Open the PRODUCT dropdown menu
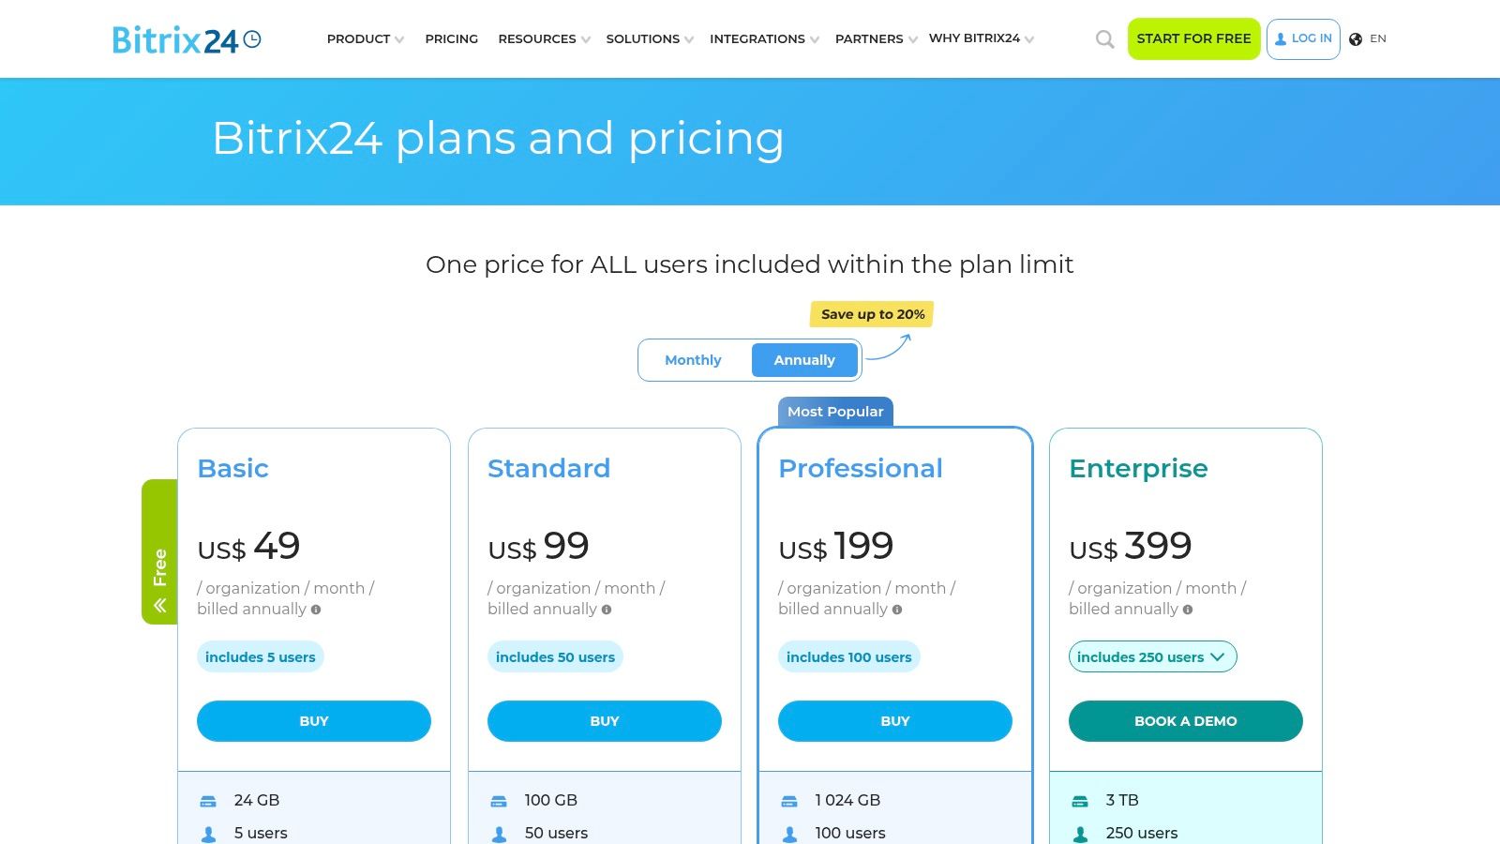 (359, 39)
